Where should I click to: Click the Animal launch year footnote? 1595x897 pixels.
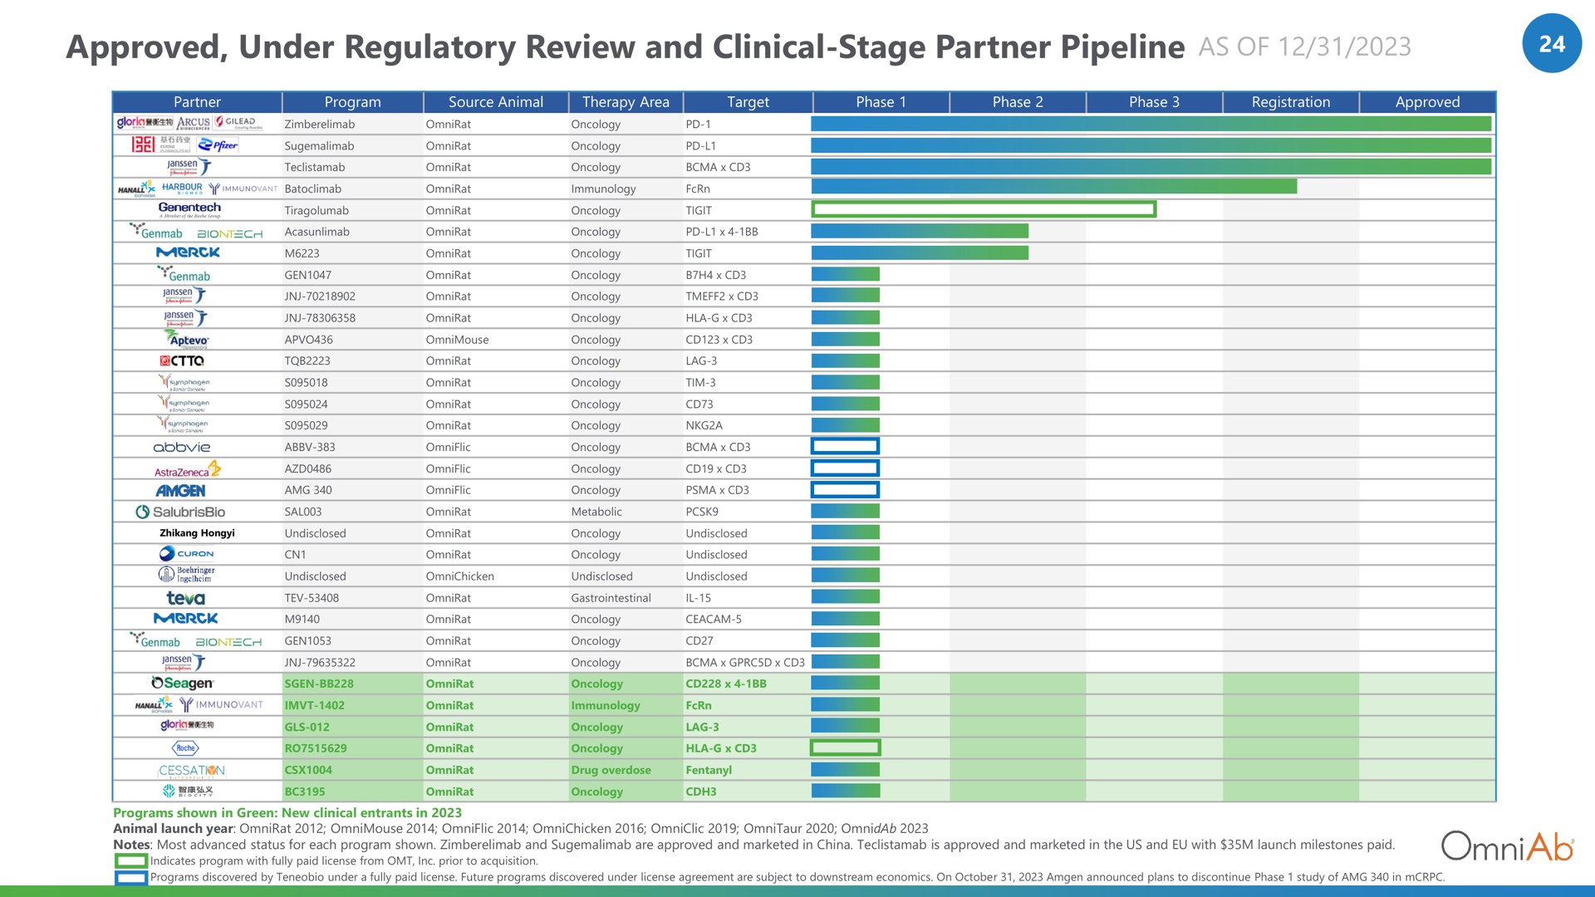point(520,829)
